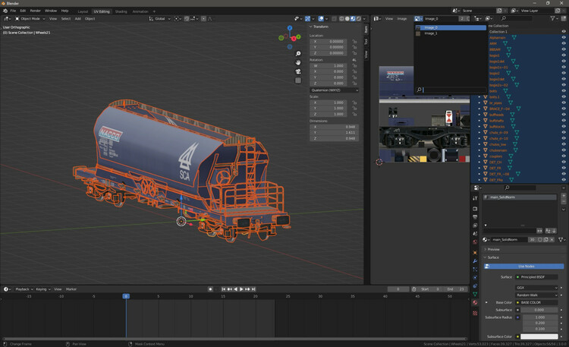Open the Texture properties tab (checker icon)
The height and width of the screenshot is (347, 569).
[x=475, y=313]
